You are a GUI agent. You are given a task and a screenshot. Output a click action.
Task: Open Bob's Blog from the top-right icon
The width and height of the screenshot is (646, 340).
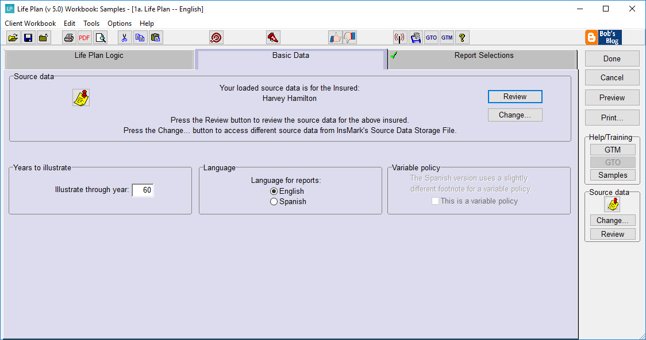point(603,37)
